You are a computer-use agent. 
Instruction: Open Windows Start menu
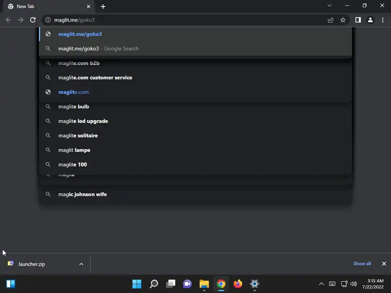click(137, 284)
